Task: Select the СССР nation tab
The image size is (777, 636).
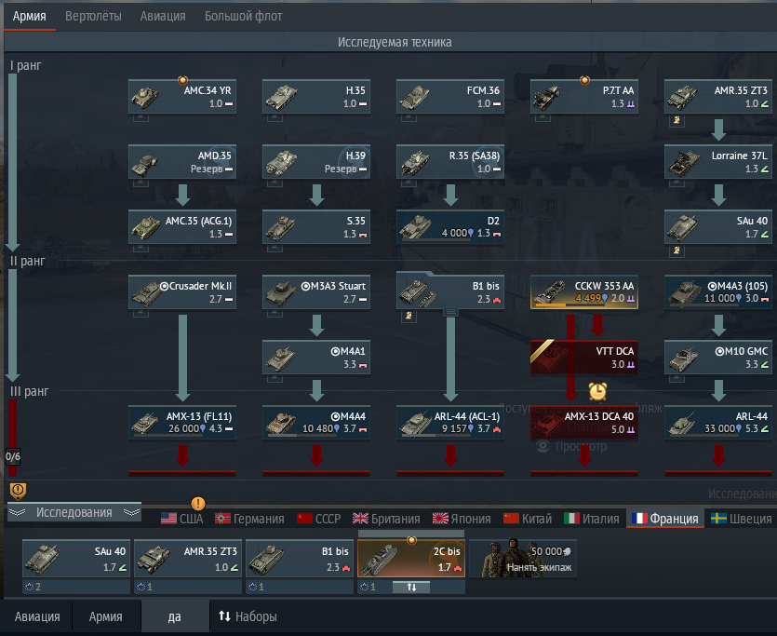Action: click(318, 519)
